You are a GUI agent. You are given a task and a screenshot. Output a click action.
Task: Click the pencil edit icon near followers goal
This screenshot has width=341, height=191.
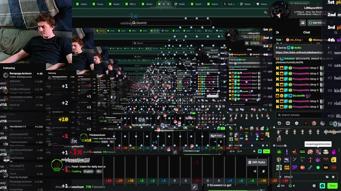click(194, 187)
